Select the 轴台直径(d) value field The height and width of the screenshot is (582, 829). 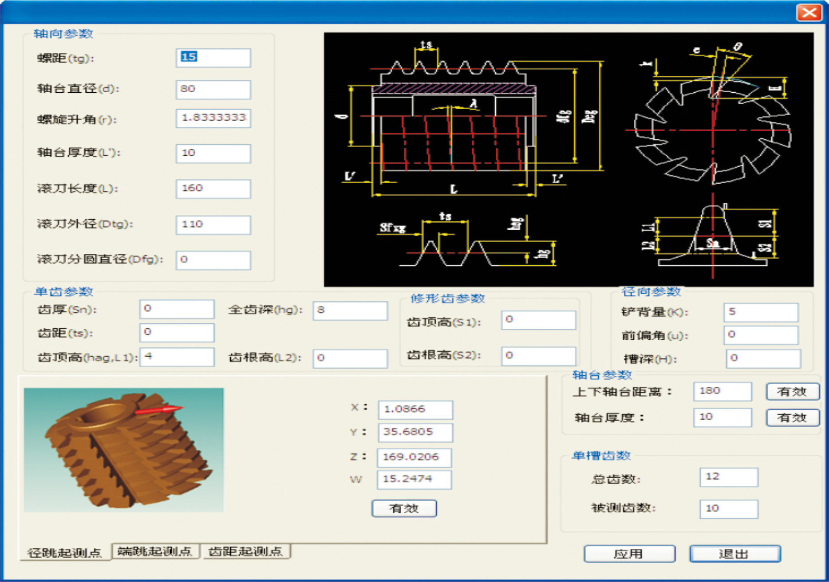pyautogui.click(x=213, y=89)
